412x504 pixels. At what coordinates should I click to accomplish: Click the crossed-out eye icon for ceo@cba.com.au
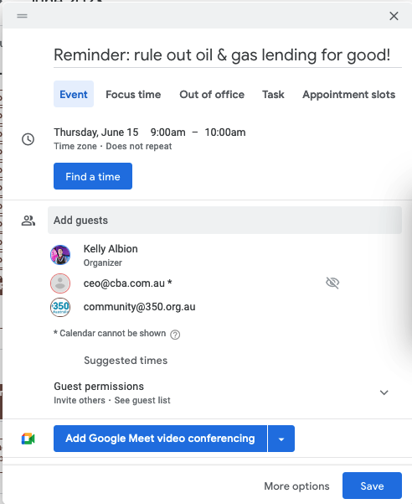332,283
